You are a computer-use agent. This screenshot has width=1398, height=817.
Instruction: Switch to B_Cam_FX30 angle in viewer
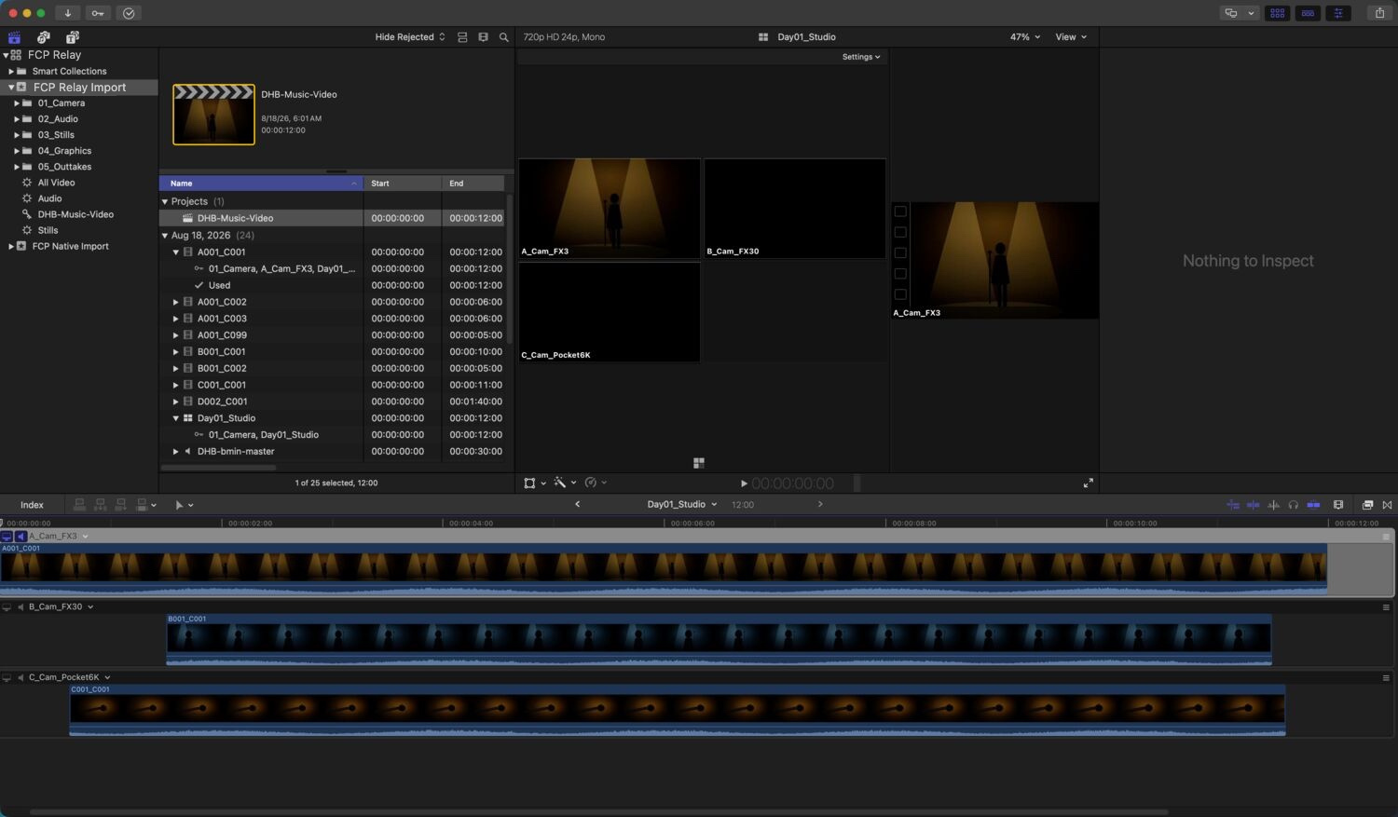(795, 209)
